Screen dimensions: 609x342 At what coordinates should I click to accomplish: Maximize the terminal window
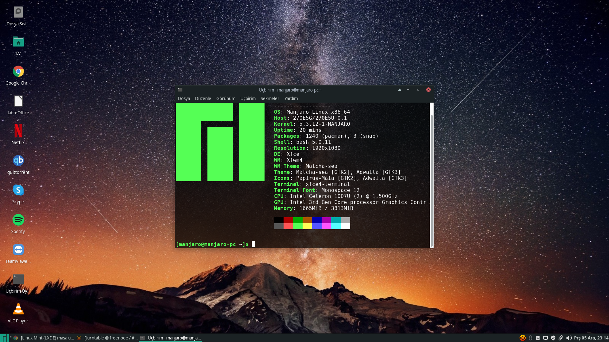(418, 90)
